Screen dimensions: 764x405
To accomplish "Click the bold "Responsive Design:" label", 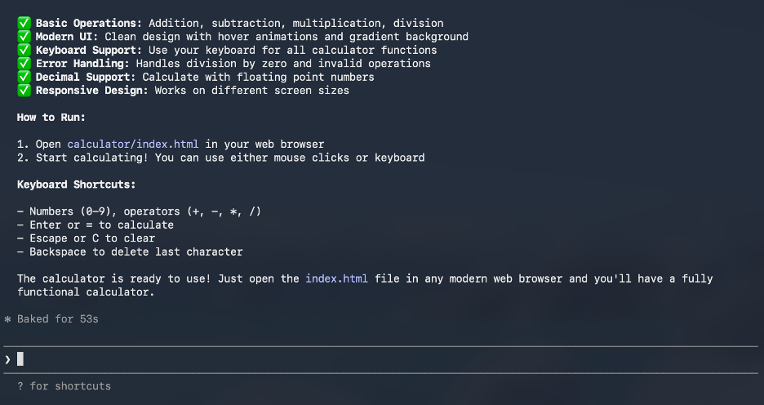I will pyautogui.click(x=91, y=91).
